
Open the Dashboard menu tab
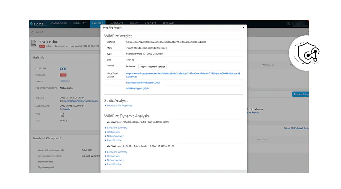click(x=59, y=24)
